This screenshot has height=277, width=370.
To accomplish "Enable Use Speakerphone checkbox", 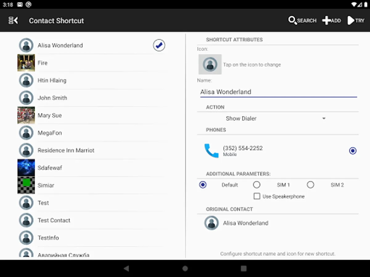I will tap(257, 196).
